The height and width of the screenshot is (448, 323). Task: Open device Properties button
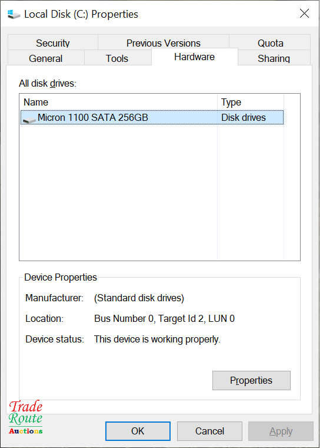(x=251, y=380)
